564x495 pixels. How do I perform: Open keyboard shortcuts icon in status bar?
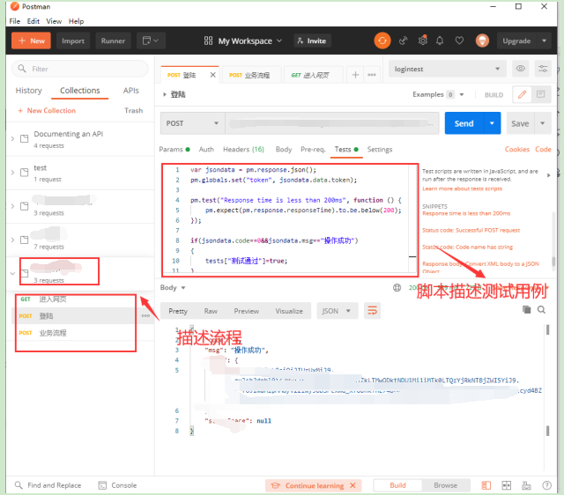click(x=526, y=485)
